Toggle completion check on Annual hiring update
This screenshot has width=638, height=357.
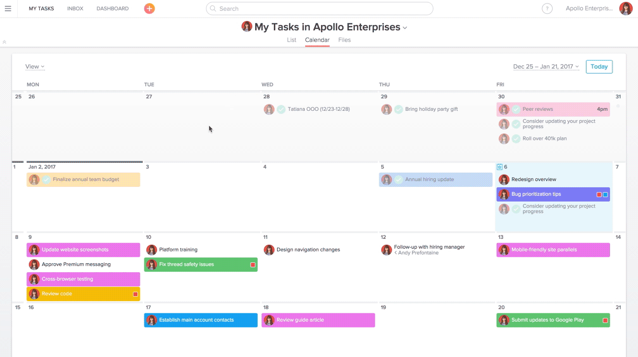(399, 179)
